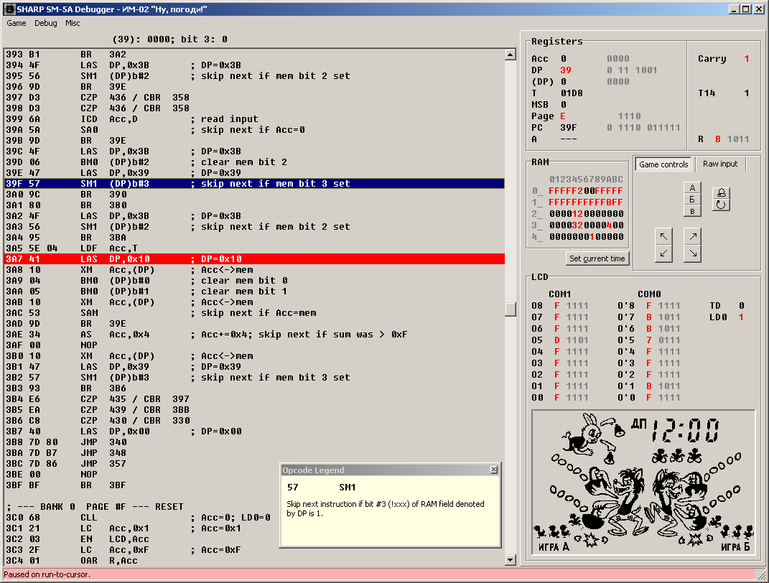
Task: Click LCD row 0'5 COM0 value 7
Action: pyautogui.click(x=649, y=340)
